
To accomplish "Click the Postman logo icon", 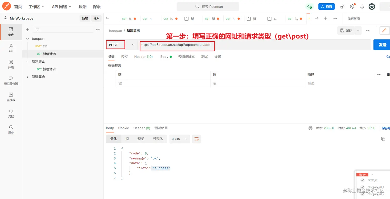I will 6,6.
